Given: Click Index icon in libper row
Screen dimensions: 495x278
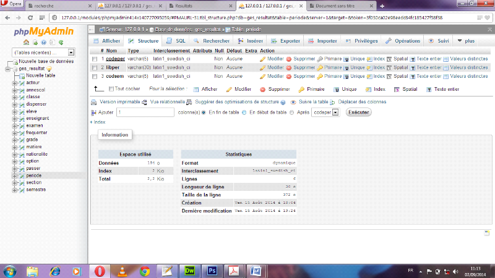Looking at the screenshot, I should point(369,68).
